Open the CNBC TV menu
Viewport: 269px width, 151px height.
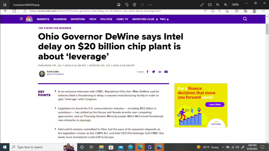122,19
